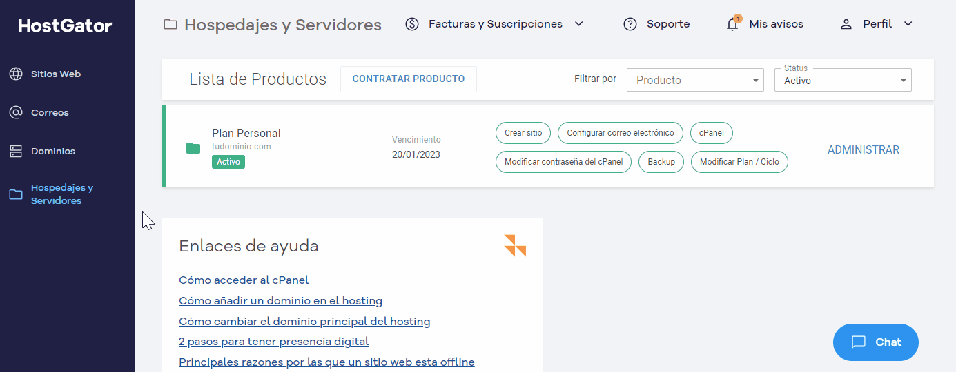This screenshot has width=956, height=372.
Task: Click the folder icon for Hospedajes y Servidores sidebar
Action: pos(16,194)
